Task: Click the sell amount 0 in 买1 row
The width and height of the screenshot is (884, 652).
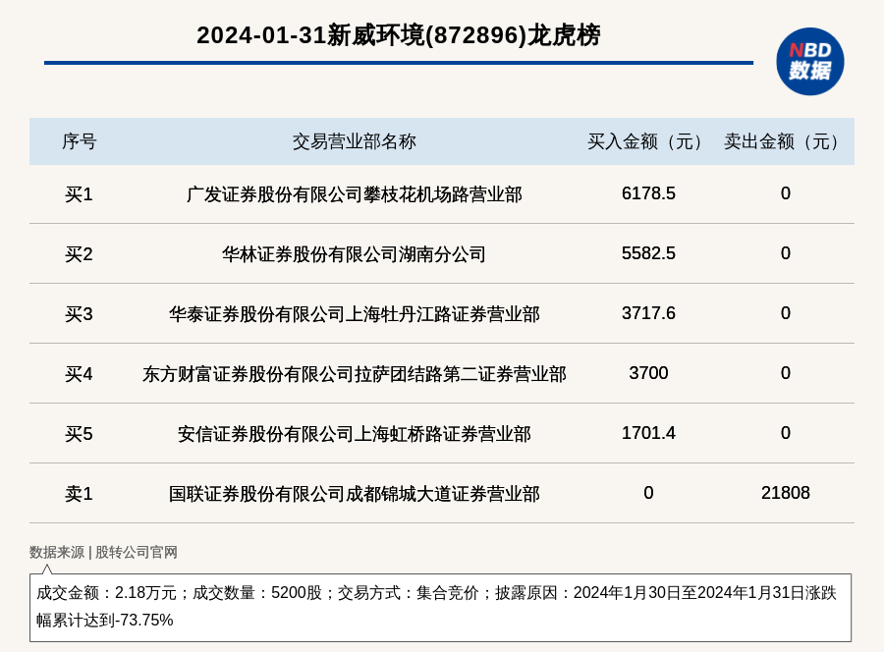Action: tap(786, 193)
